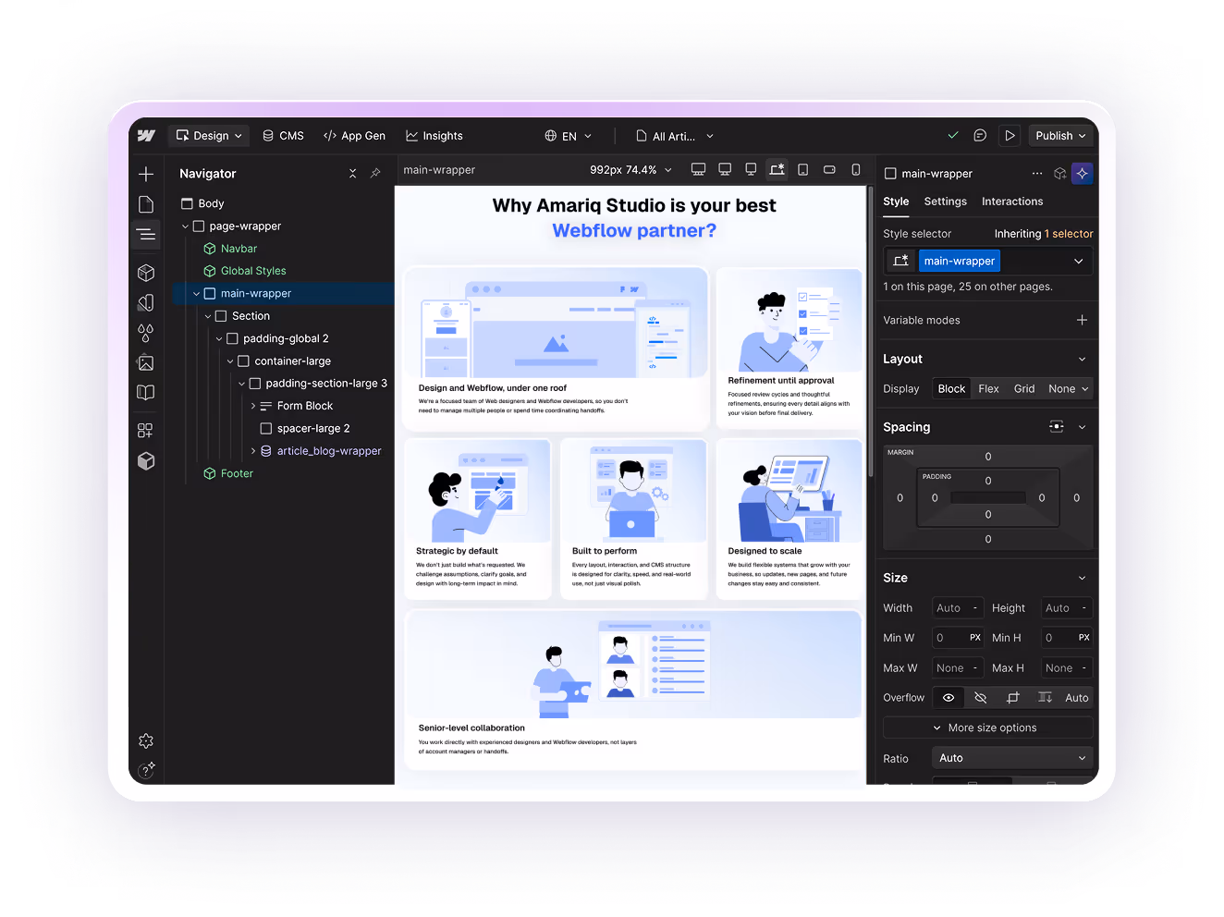Pin the Navigator panel

pyautogui.click(x=375, y=174)
